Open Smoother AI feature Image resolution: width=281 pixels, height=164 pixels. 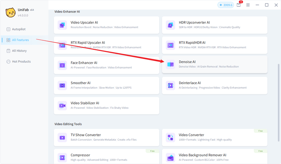click(x=106, y=85)
